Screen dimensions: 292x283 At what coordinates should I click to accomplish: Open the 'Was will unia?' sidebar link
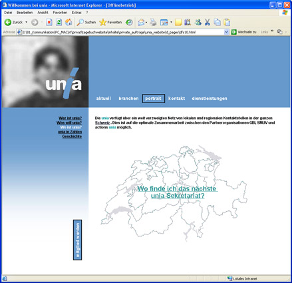pyautogui.click(x=69, y=123)
